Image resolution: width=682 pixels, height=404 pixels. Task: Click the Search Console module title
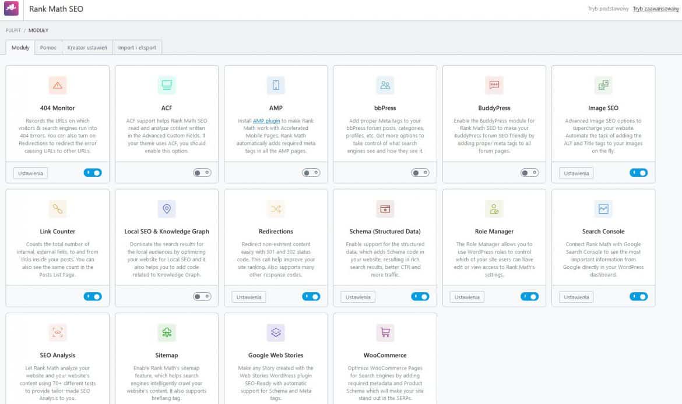603,231
